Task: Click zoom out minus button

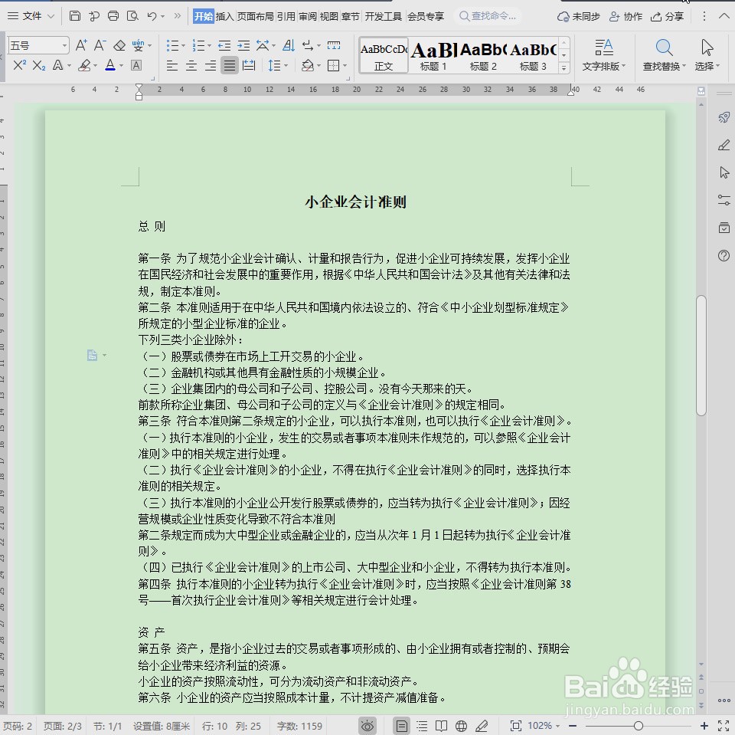Action: pyautogui.click(x=573, y=726)
